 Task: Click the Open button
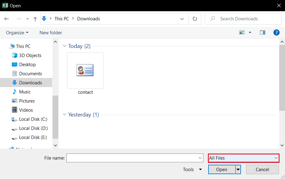pyautogui.click(x=221, y=169)
